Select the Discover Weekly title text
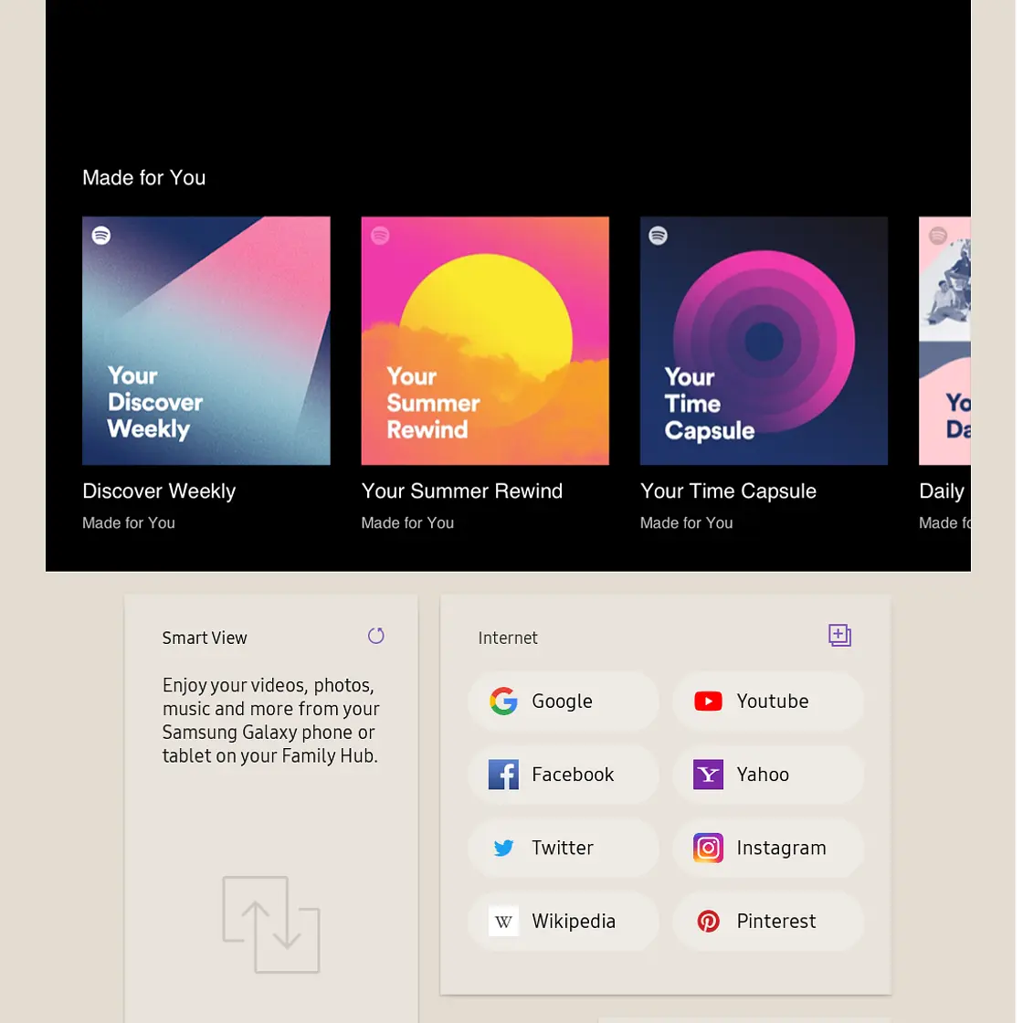The image size is (1023, 1023). click(159, 491)
